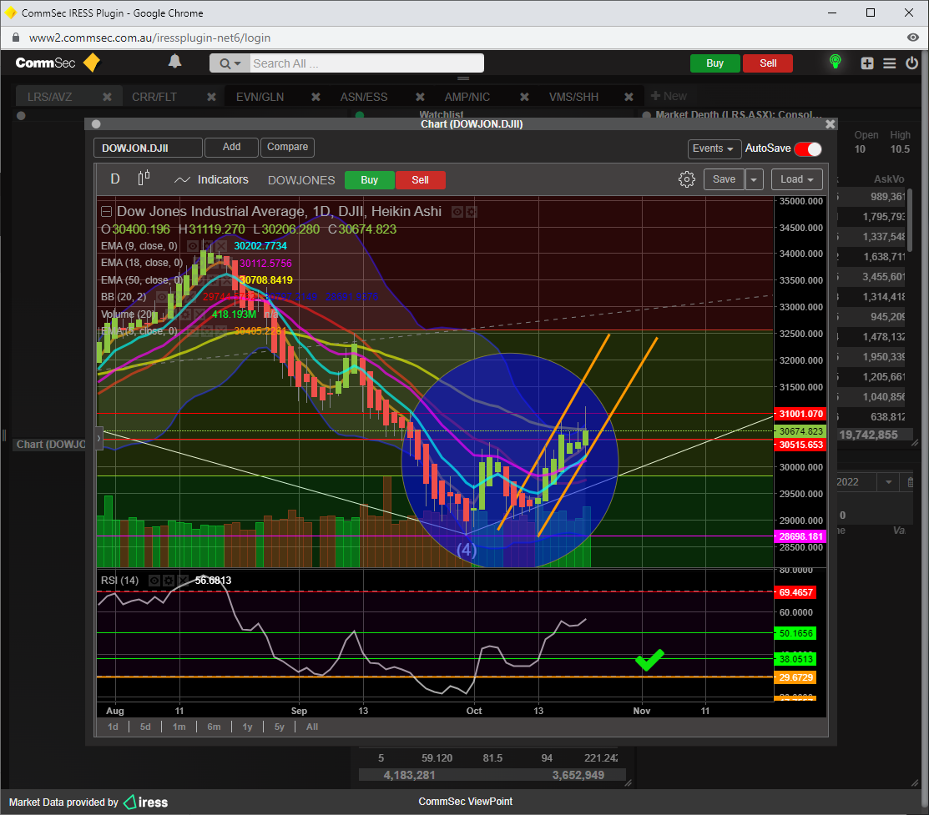Click the Search All input field
Screen dimensions: 929x815
coord(366,63)
